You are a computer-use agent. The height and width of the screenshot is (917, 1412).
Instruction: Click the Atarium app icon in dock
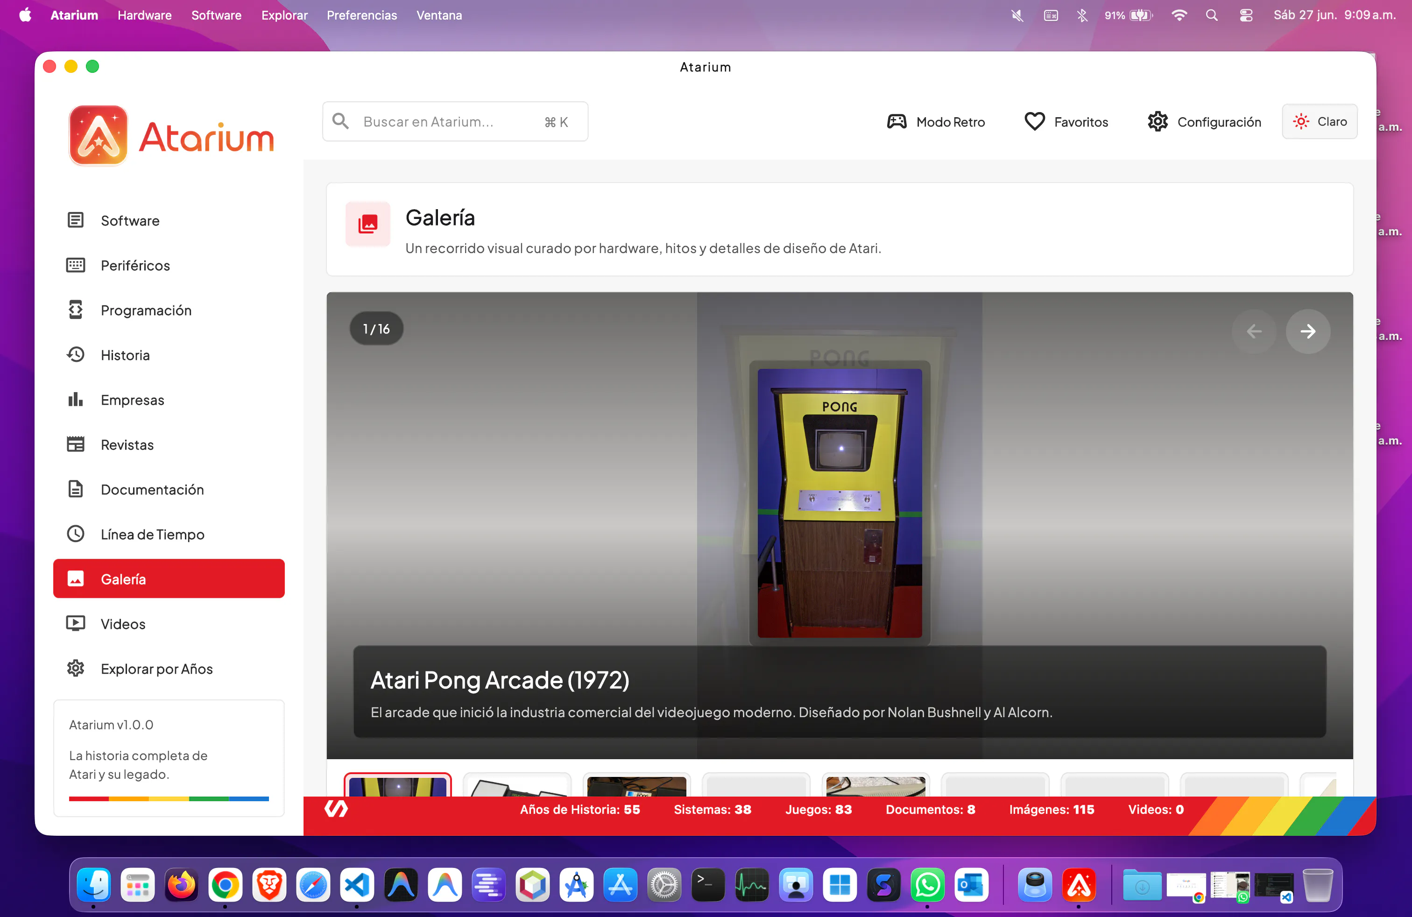pos(1079,886)
